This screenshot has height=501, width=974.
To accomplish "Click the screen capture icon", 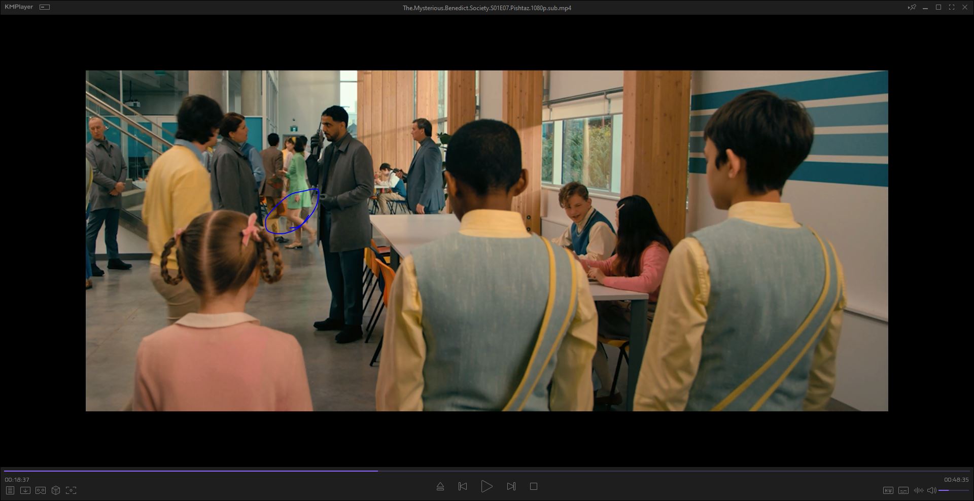I will click(71, 490).
